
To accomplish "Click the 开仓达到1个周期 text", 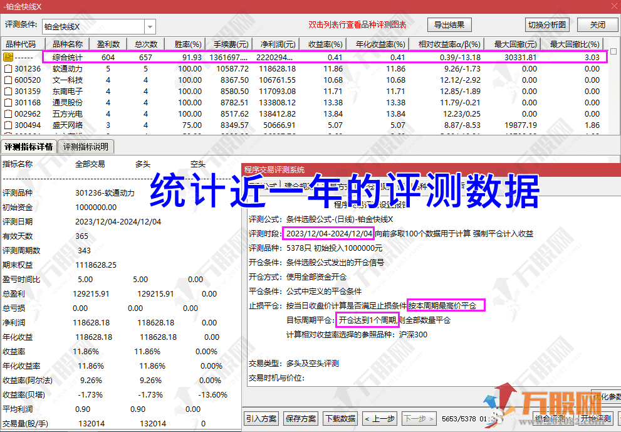I will point(368,320).
